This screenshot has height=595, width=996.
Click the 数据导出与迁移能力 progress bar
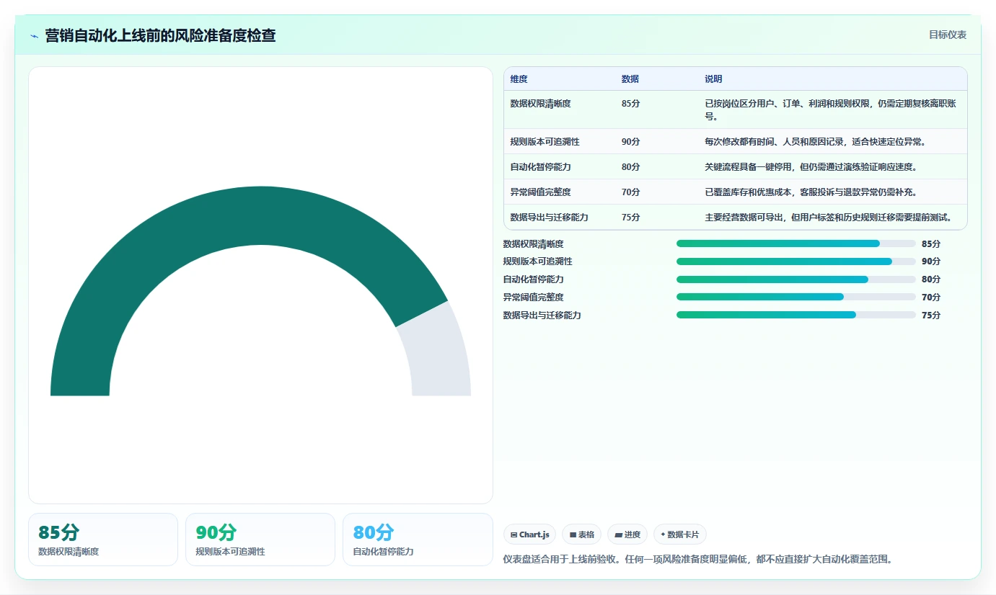(796, 315)
